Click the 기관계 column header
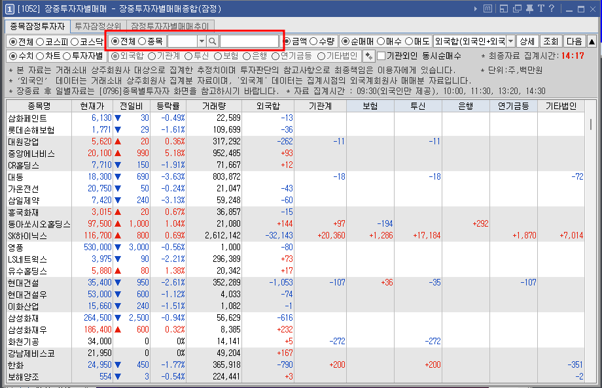Viewport: 602px width, 388px height. point(320,106)
